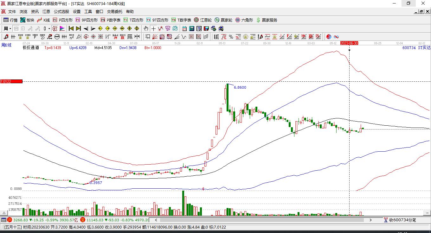
Task: Click the Dn=1.9438 indicator value
Action: [x=128, y=48]
